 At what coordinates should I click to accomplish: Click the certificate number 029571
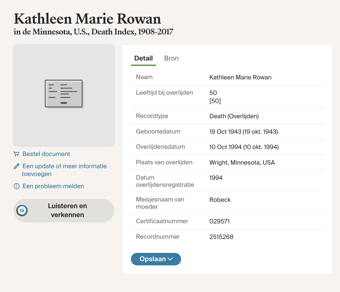pos(219,221)
